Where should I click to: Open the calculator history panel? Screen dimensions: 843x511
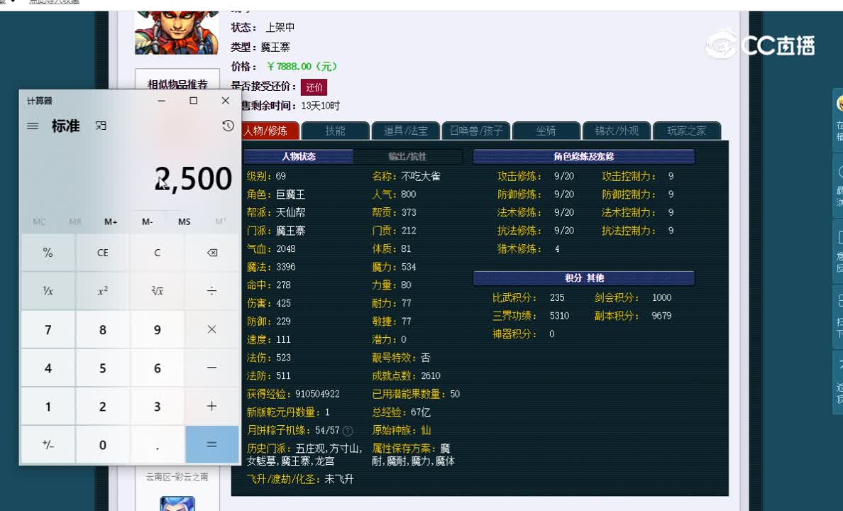pos(227,125)
